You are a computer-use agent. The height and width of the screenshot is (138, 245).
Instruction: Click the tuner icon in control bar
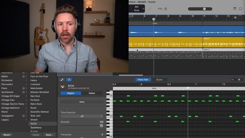[150, 8]
